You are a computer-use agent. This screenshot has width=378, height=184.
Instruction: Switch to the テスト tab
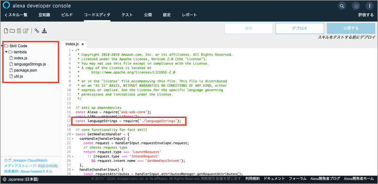(x=127, y=15)
